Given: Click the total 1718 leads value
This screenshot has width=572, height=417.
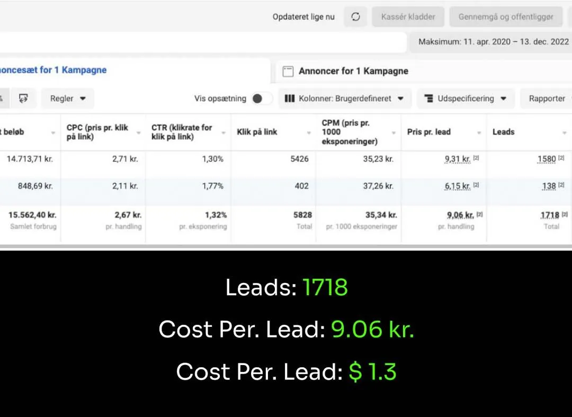Looking at the screenshot, I should [550, 215].
